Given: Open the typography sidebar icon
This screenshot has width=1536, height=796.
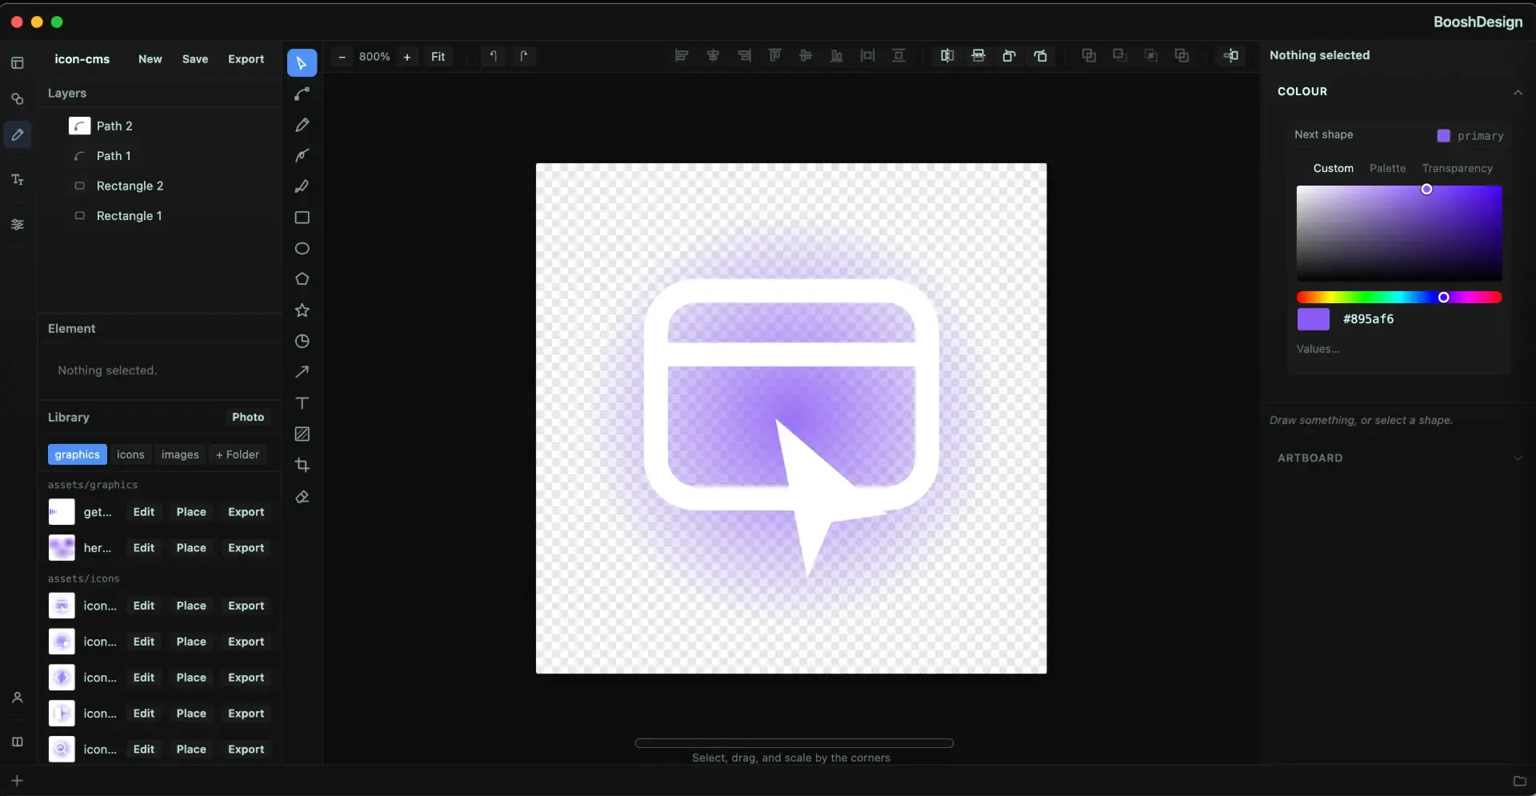Looking at the screenshot, I should (18, 180).
